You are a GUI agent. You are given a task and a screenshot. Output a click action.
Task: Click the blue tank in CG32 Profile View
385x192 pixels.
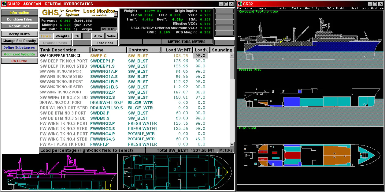point(291,102)
